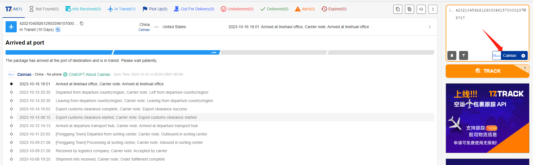Open the 17TRACK API advertisement banner

[488, 118]
